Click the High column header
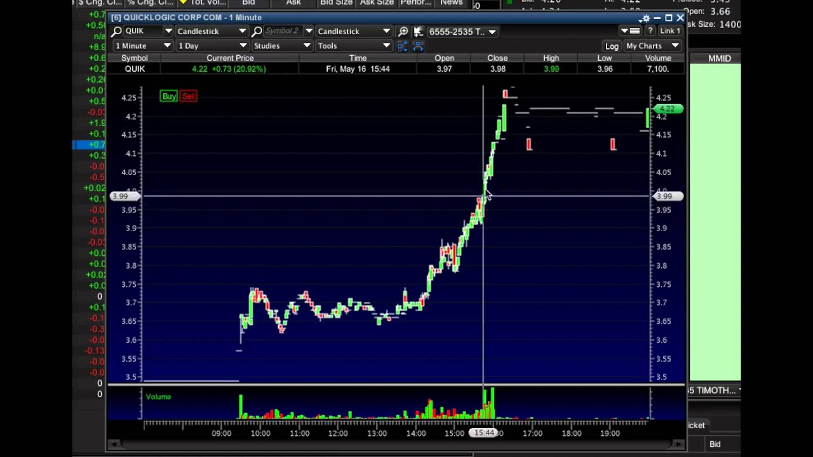 click(551, 58)
